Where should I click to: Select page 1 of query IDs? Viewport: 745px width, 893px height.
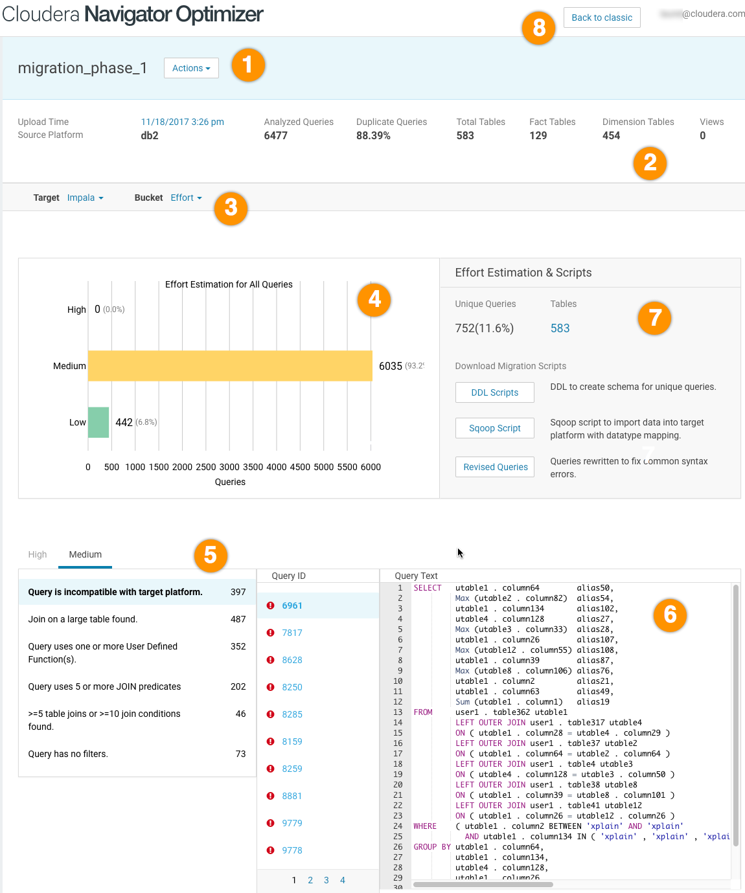[x=294, y=880]
